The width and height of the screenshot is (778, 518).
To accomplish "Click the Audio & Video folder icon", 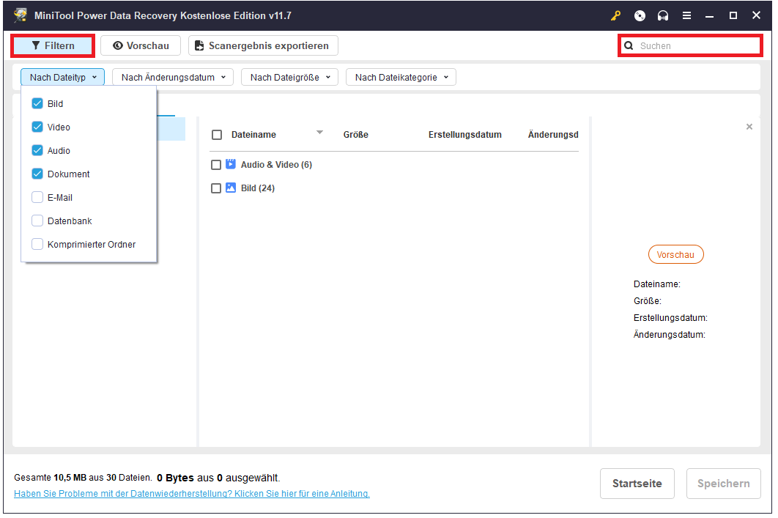I will [x=231, y=164].
